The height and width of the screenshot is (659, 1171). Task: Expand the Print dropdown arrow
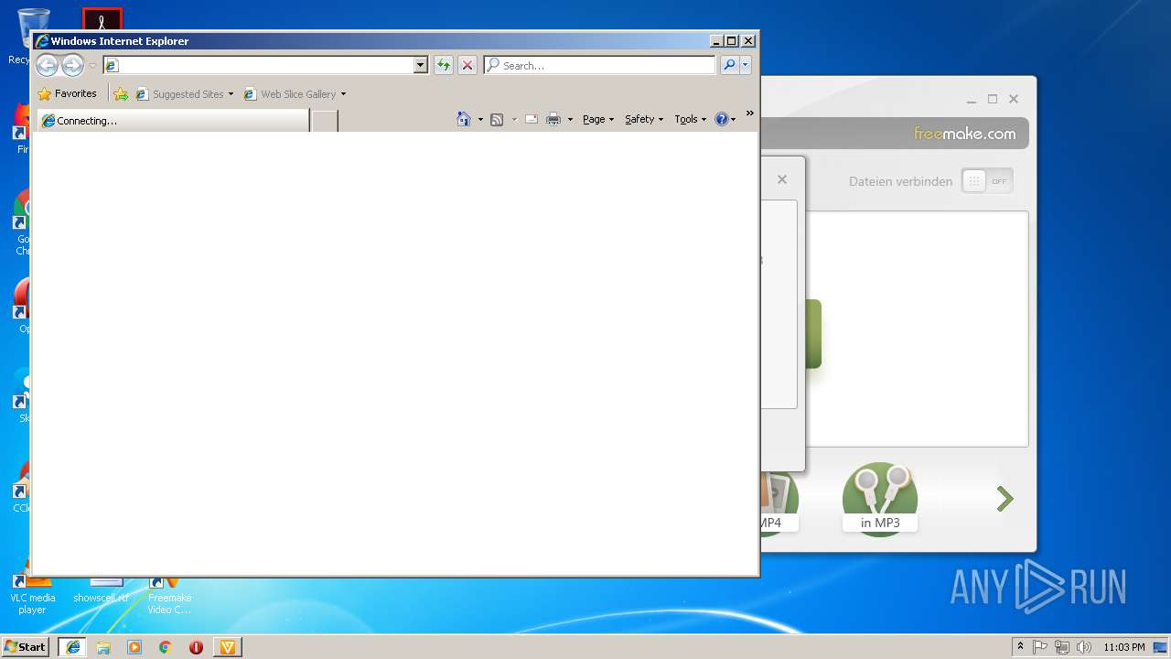pos(570,119)
